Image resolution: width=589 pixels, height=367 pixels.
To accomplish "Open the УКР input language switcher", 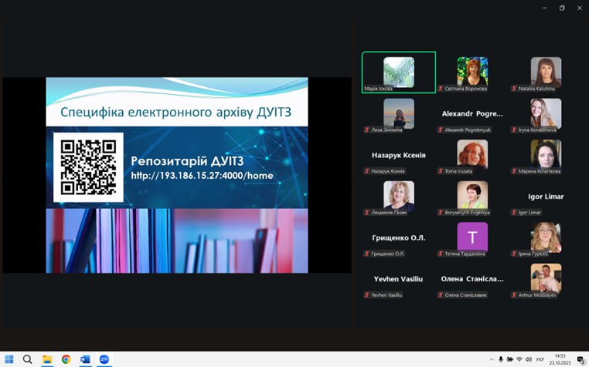I will tap(540, 359).
